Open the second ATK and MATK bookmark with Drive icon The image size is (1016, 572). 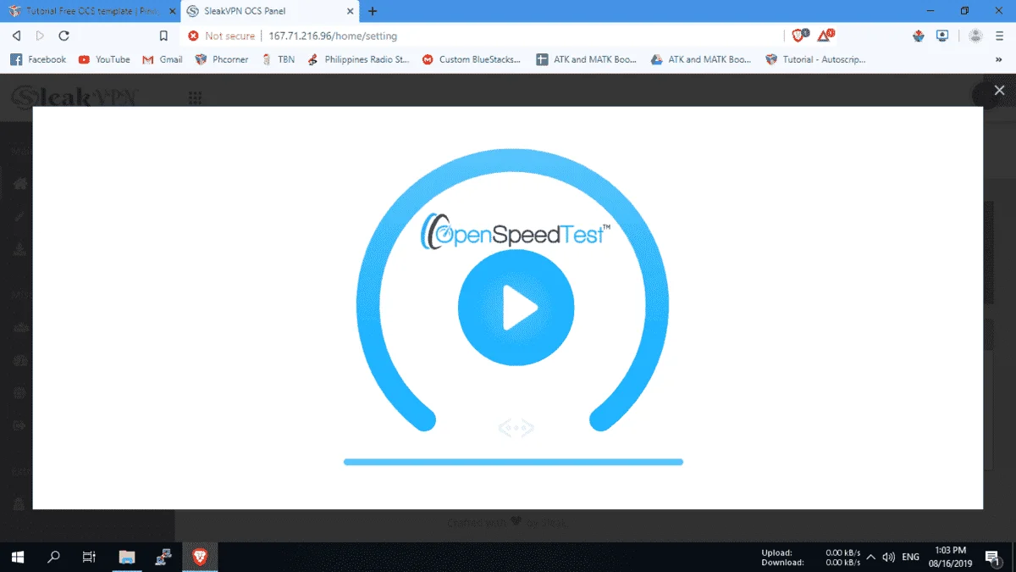[x=701, y=59]
